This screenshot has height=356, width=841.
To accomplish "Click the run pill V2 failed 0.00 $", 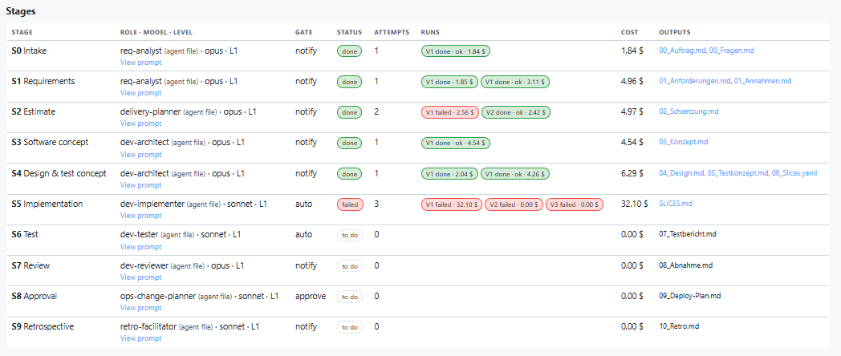I will click(514, 204).
